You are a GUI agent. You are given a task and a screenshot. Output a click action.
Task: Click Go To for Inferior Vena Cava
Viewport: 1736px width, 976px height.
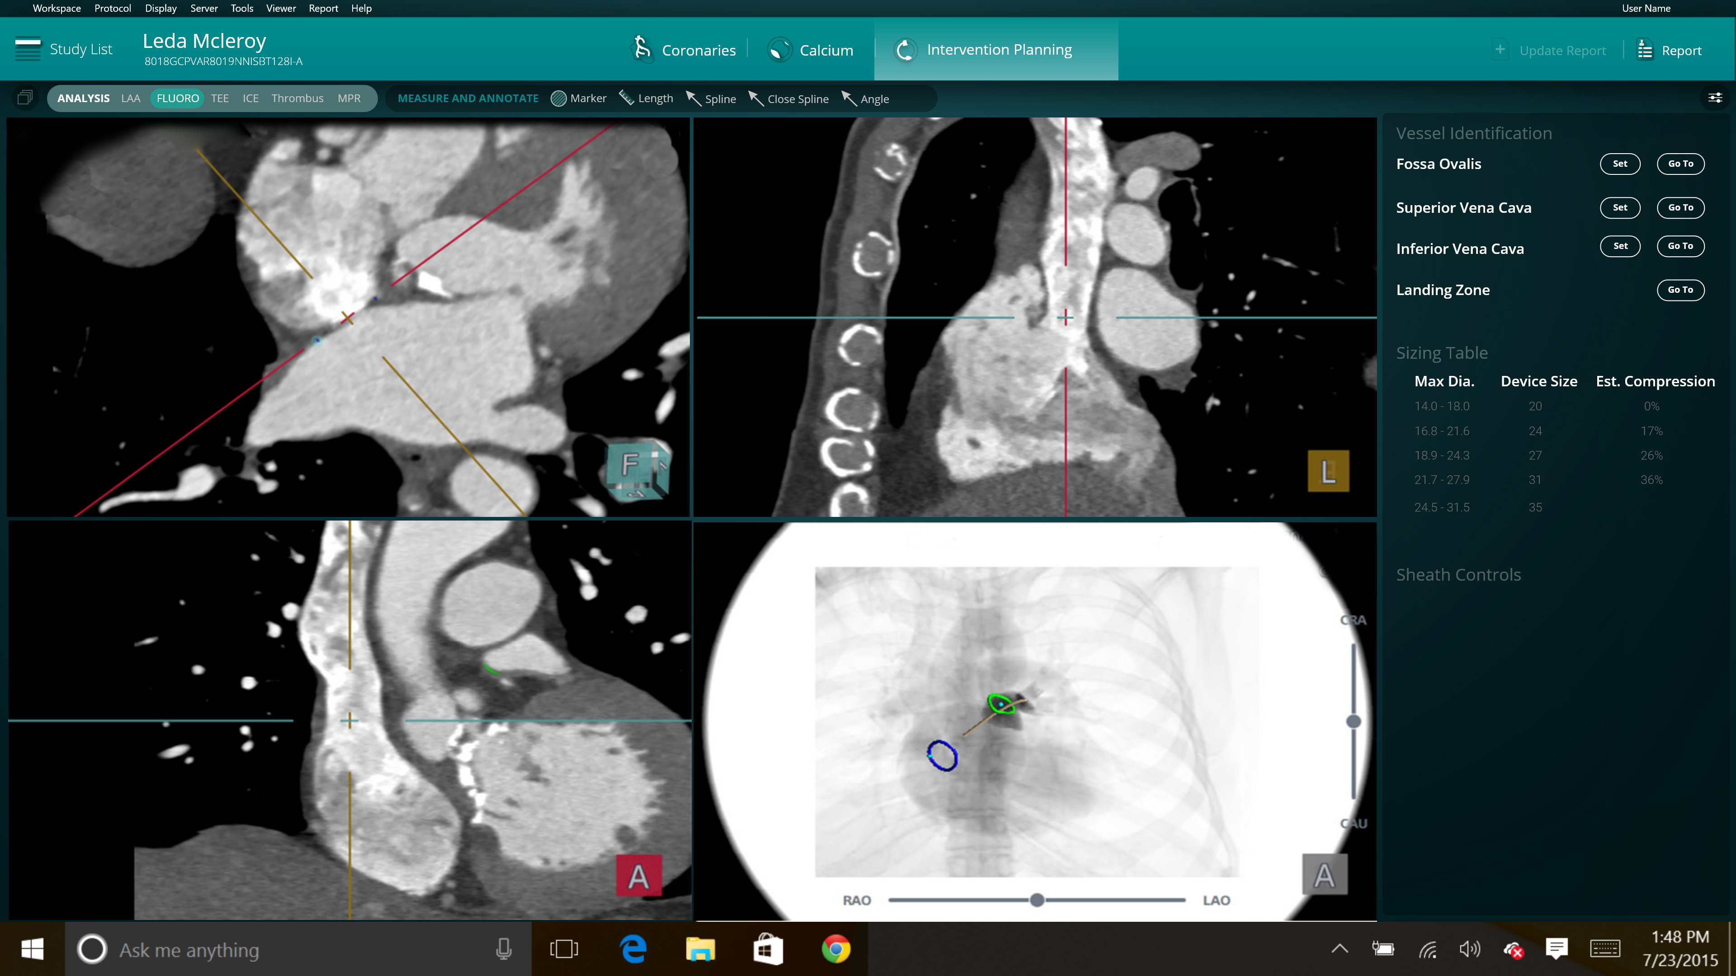click(x=1681, y=246)
